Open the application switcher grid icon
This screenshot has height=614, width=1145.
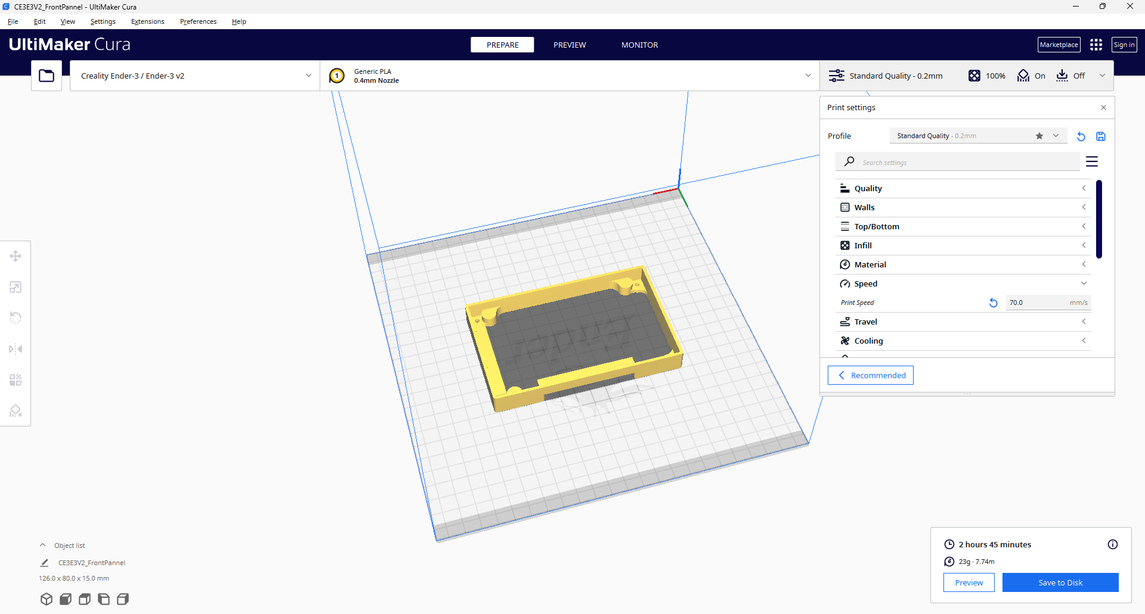(x=1096, y=45)
